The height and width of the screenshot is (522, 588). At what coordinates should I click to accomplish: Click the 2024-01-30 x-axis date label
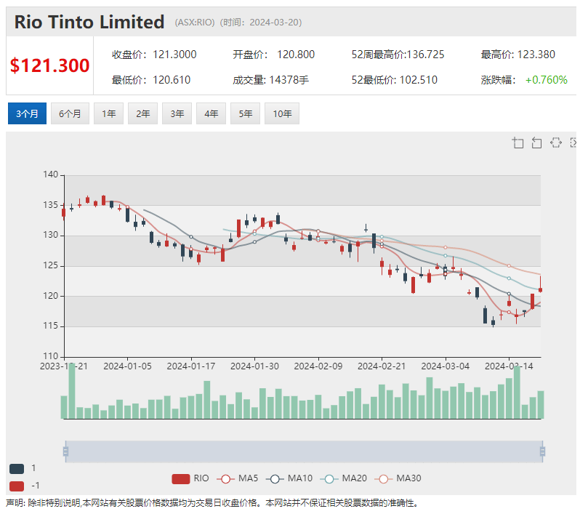pyautogui.click(x=254, y=366)
